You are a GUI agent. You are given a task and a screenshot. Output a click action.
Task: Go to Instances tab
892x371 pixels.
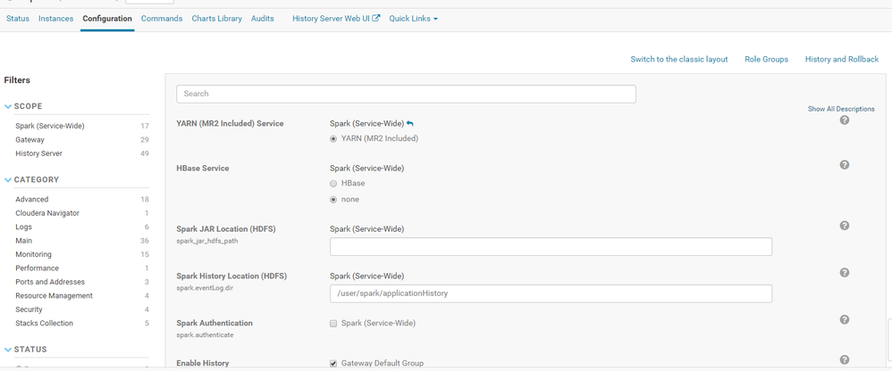click(55, 18)
